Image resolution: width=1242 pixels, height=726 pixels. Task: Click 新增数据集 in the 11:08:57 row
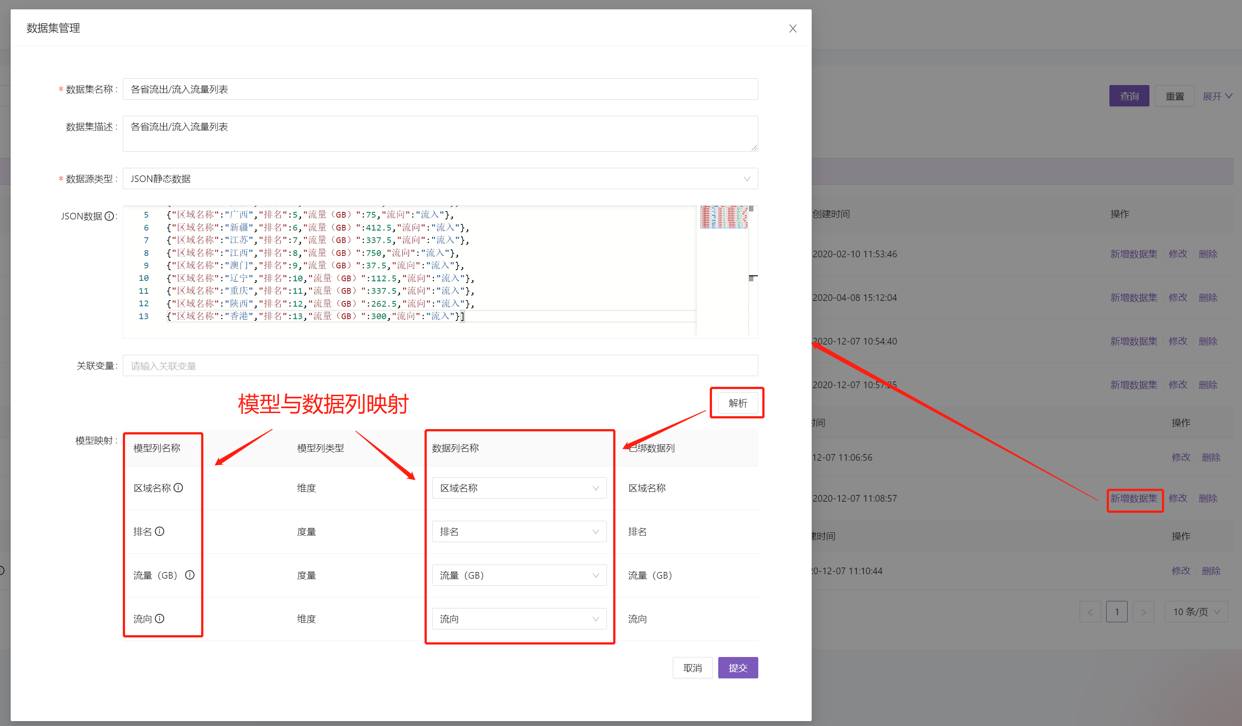[x=1133, y=498]
